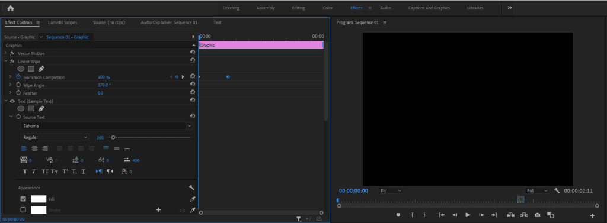
Task: Open the Fit zoom level dropdown
Action: click(x=391, y=190)
